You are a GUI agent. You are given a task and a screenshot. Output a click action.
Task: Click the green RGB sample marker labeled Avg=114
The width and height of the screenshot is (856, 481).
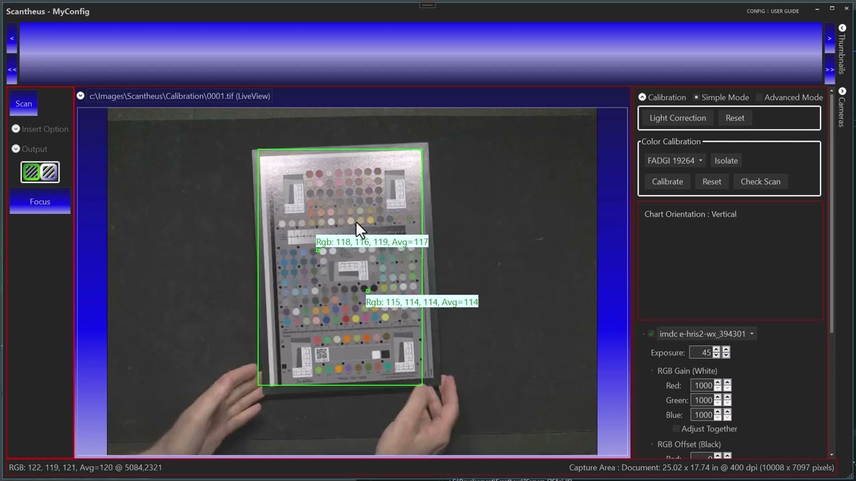(x=368, y=291)
